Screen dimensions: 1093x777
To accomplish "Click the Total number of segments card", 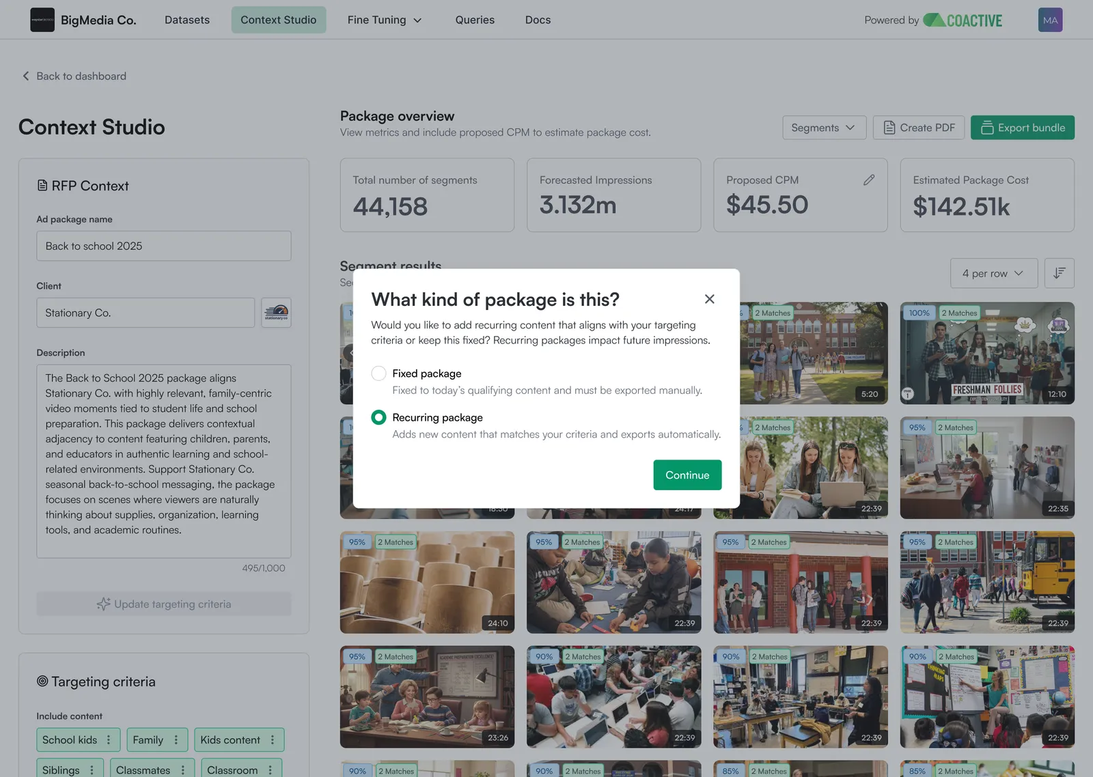I will [x=427, y=195].
